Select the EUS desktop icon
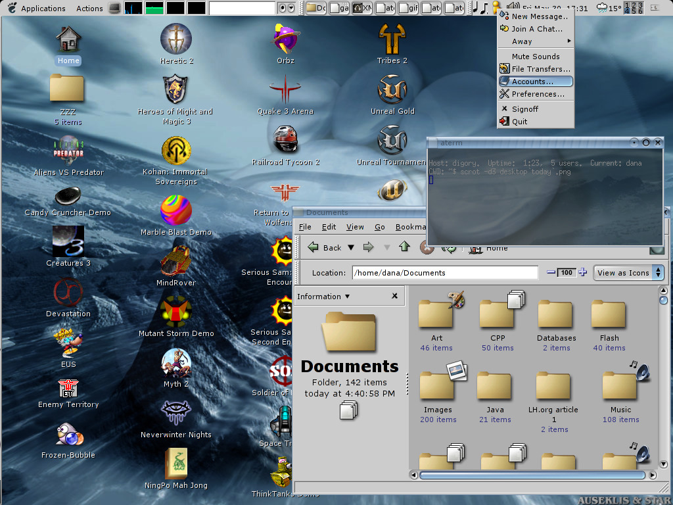The image size is (673, 505). click(x=68, y=343)
